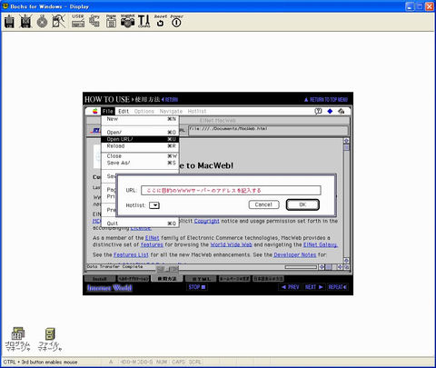The height and width of the screenshot is (368, 436).
Task: Click OK in the URL dialog
Action: pyautogui.click(x=302, y=204)
